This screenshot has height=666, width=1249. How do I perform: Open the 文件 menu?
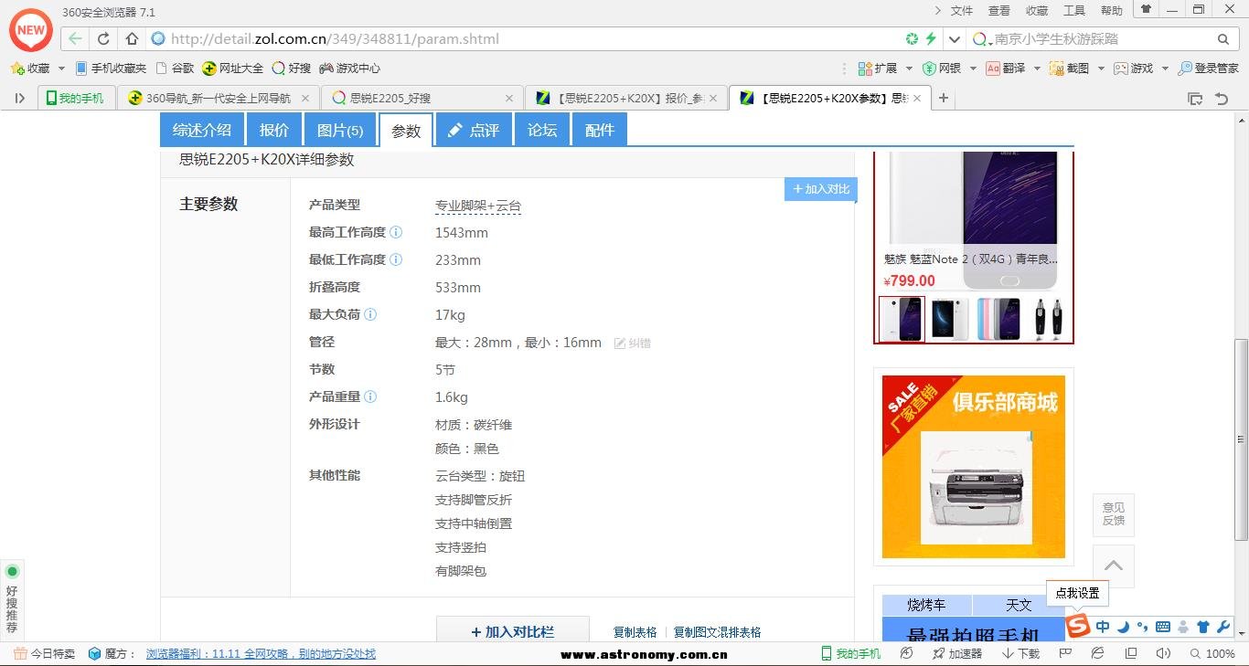pyautogui.click(x=962, y=11)
